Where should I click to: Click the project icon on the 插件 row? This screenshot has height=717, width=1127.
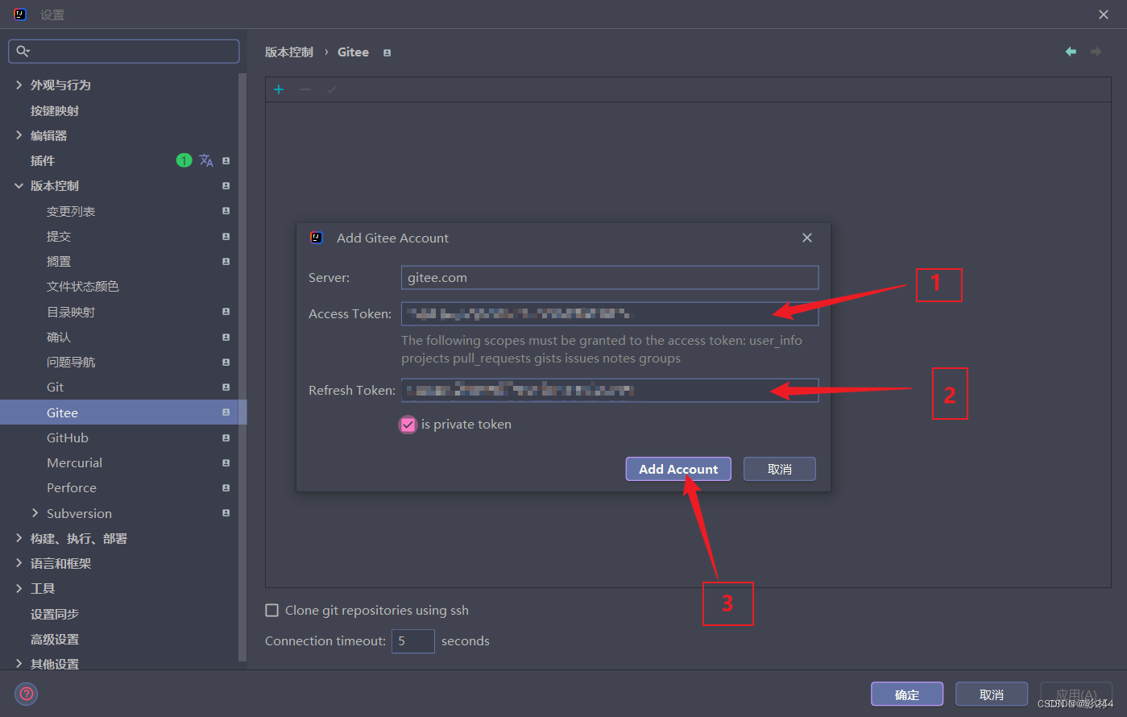pos(226,160)
